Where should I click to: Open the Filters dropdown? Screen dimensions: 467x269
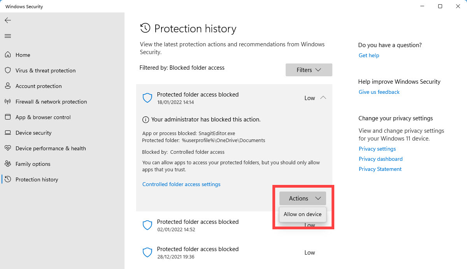(309, 70)
